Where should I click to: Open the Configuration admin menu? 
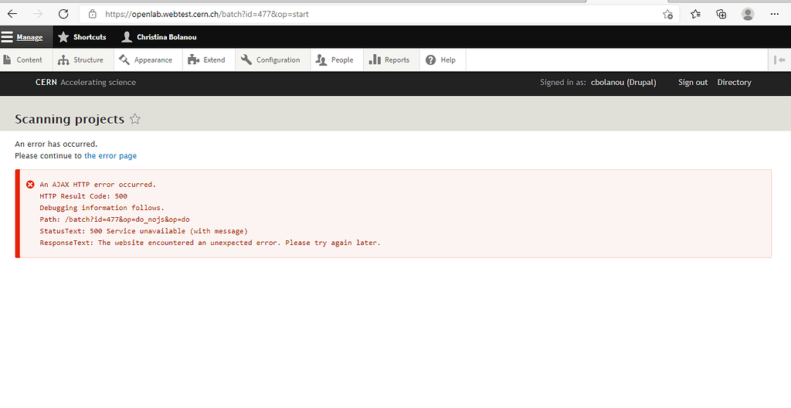[271, 60]
